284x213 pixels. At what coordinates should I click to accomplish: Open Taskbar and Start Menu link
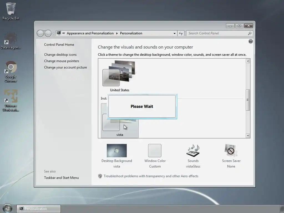61,178
